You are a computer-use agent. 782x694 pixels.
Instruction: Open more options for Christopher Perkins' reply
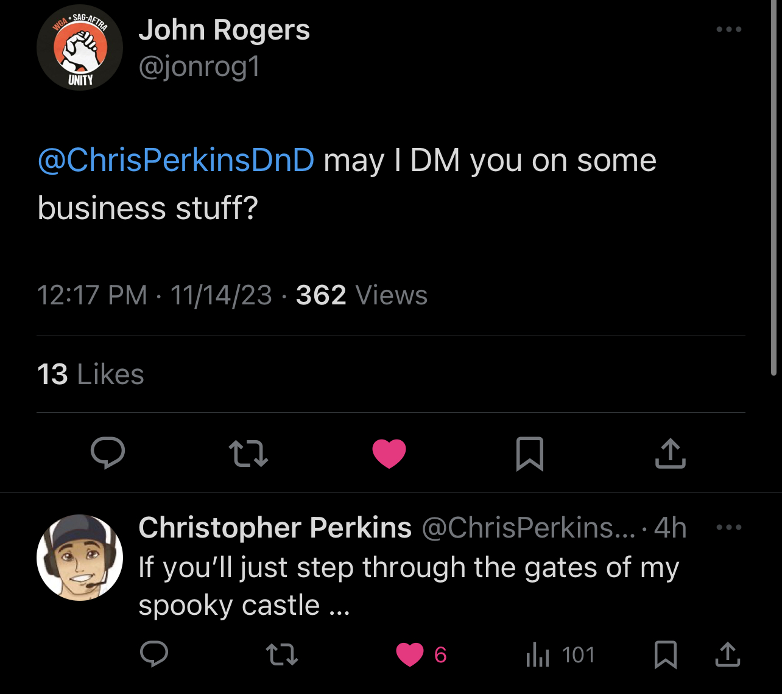(x=729, y=527)
